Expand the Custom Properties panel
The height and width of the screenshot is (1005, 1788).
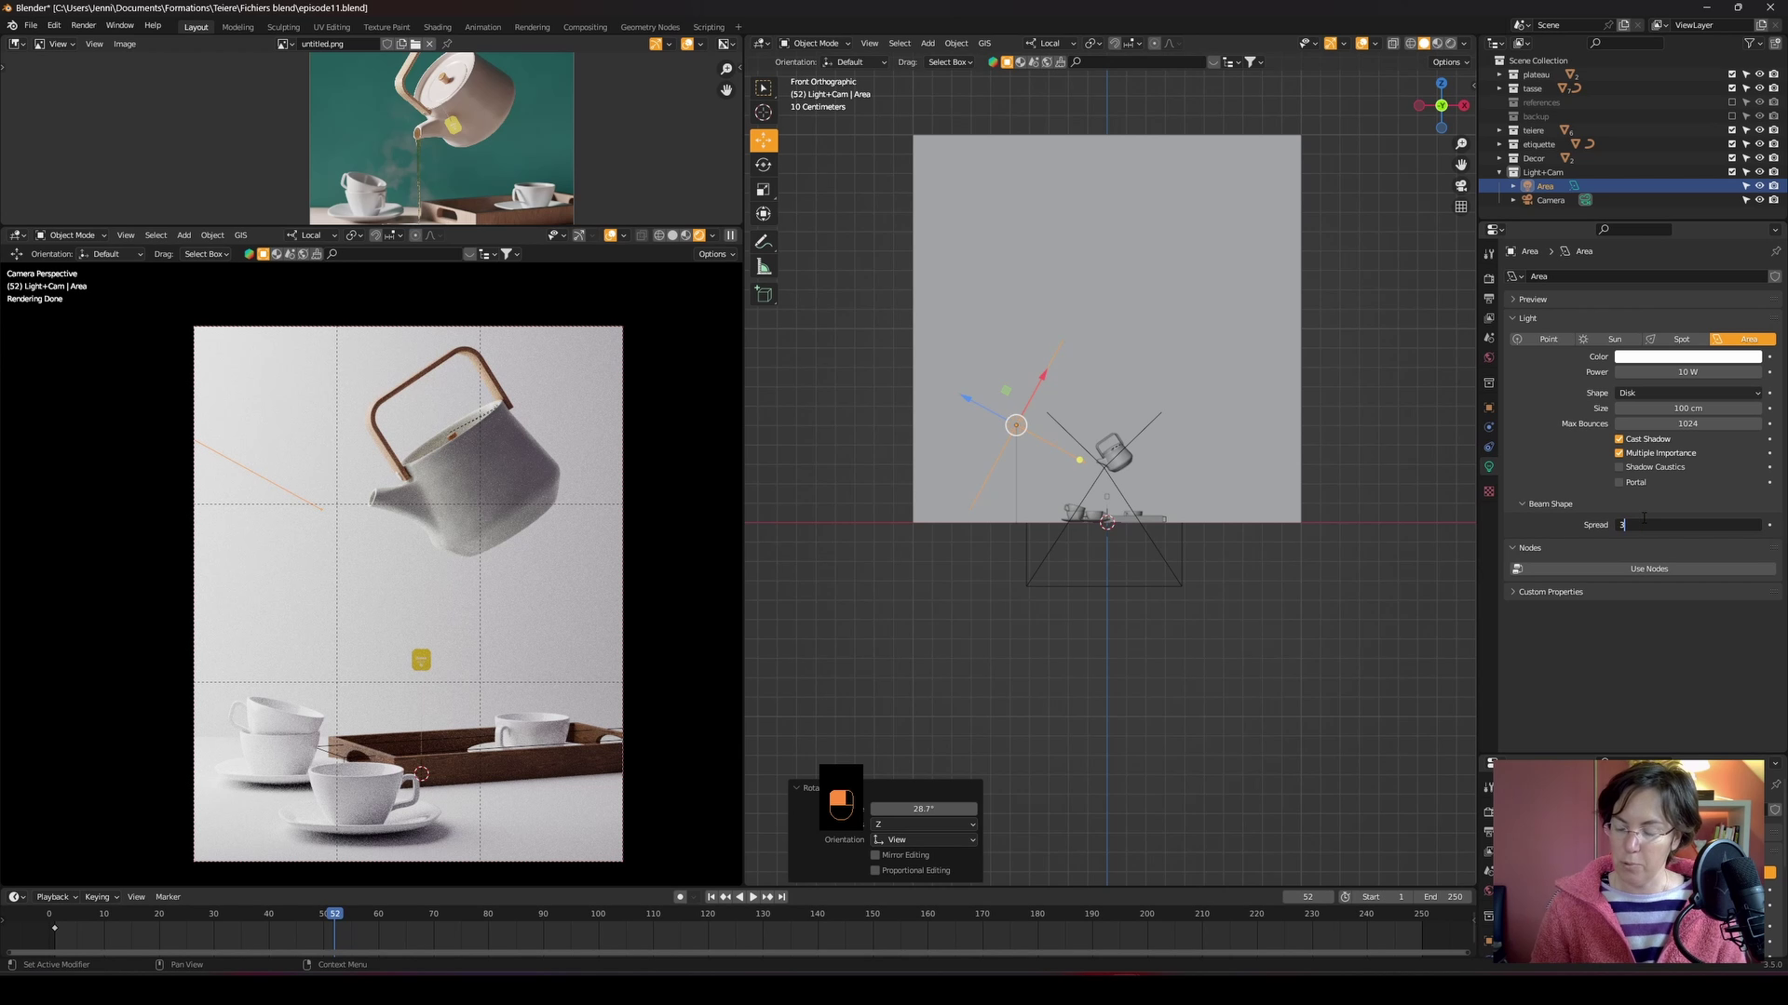pyautogui.click(x=1551, y=592)
